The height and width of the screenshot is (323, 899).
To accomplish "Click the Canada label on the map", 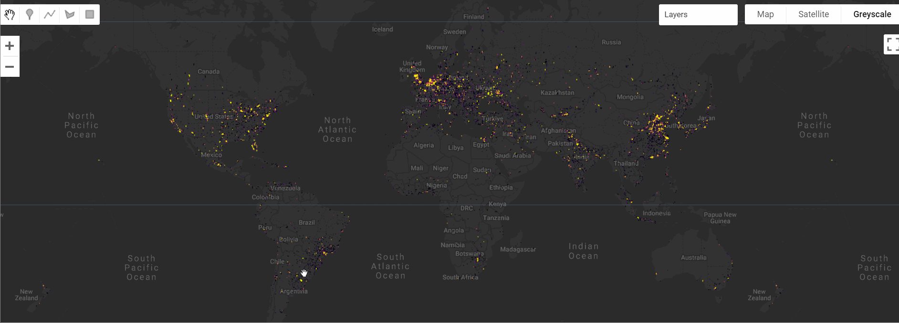I will (209, 72).
